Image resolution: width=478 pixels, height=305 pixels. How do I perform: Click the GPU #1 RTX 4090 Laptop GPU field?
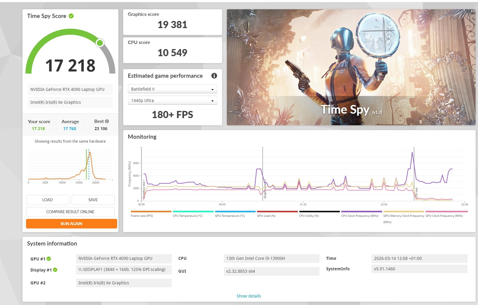(124, 258)
